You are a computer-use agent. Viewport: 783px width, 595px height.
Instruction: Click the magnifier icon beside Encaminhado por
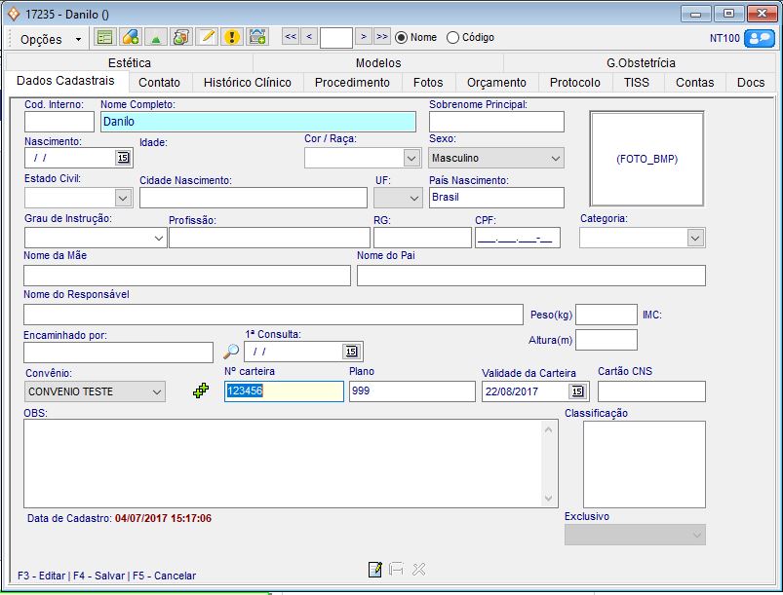231,352
